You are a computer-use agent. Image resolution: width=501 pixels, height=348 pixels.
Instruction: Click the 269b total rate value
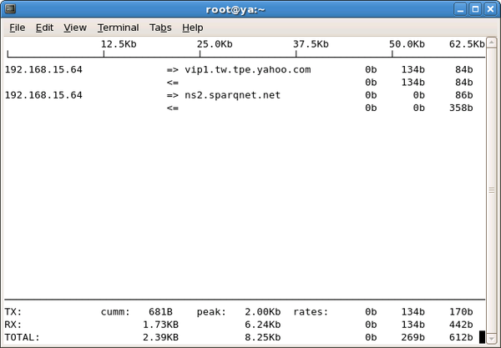point(413,337)
